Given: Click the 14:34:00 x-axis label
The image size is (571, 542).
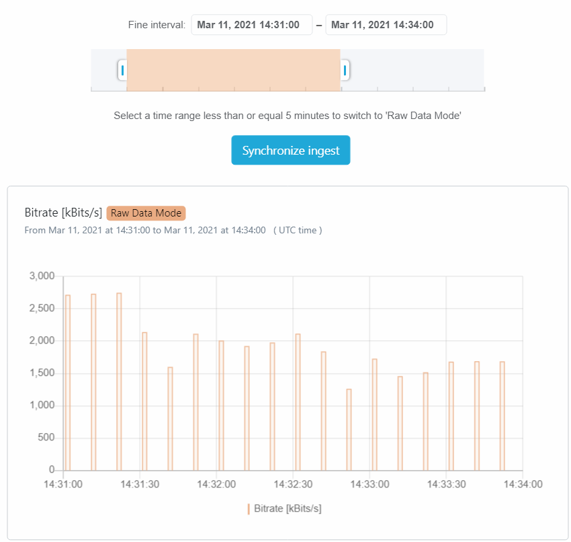Looking at the screenshot, I should click(523, 484).
